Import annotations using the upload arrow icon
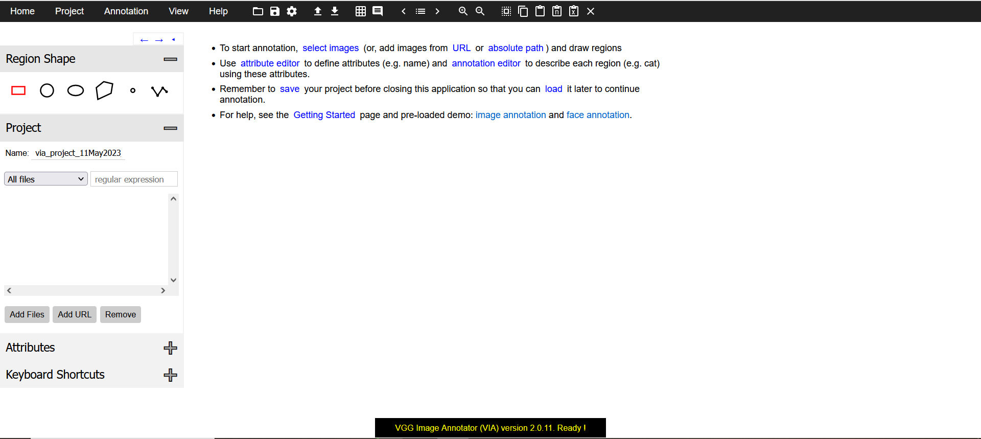The height and width of the screenshot is (439, 981). click(318, 11)
